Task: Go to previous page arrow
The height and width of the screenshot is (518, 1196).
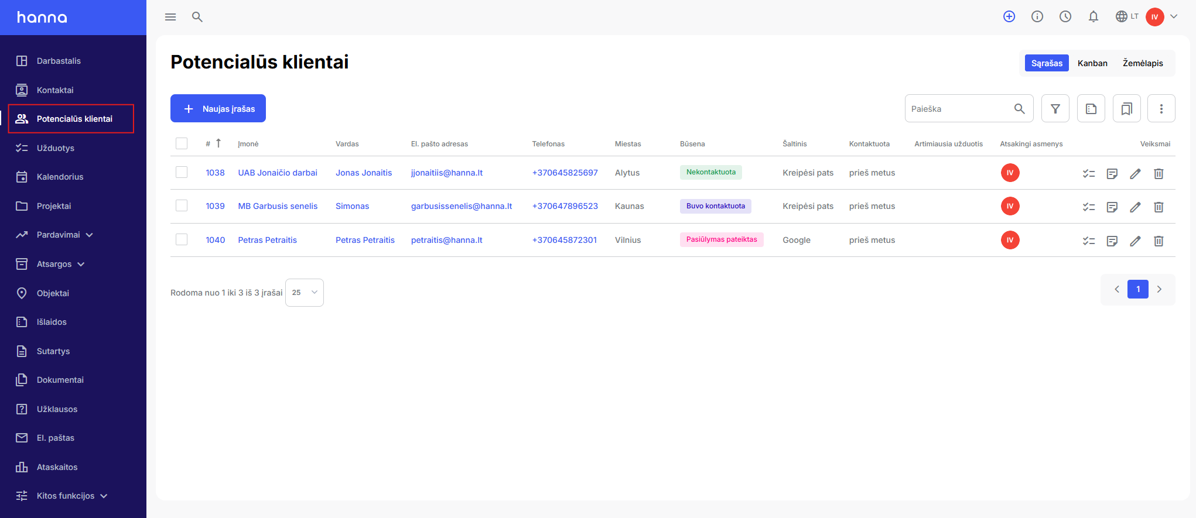Action: [1117, 289]
